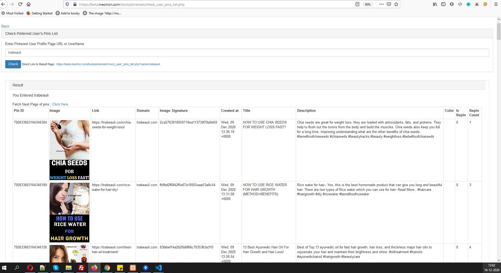Select image signature starting with 83fabef1
Viewport: 501px width, 273px height.
[x=187, y=247]
